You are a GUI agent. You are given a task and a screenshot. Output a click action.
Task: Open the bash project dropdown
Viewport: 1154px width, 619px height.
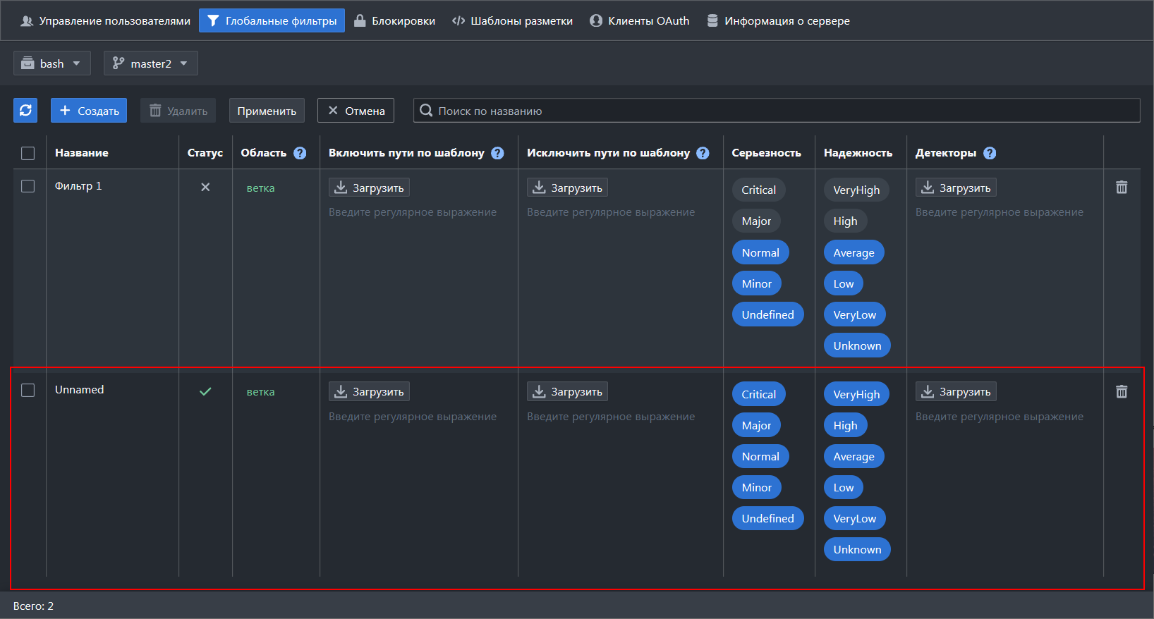click(51, 63)
